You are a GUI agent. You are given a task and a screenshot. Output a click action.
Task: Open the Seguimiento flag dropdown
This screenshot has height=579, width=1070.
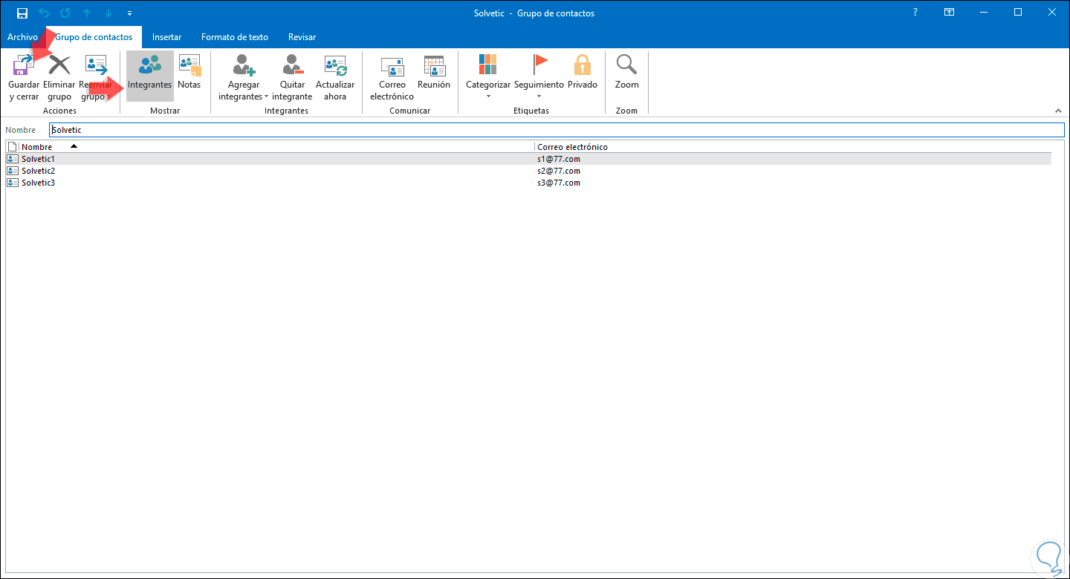pyautogui.click(x=539, y=77)
